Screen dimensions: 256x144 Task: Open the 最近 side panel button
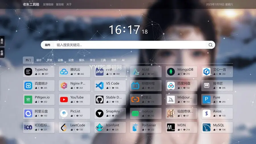point(2,41)
